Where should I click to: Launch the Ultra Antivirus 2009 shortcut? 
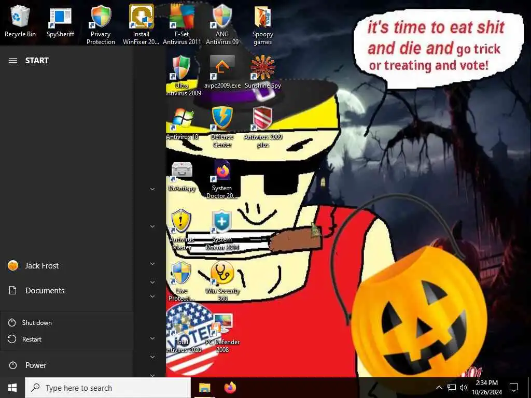182,76
